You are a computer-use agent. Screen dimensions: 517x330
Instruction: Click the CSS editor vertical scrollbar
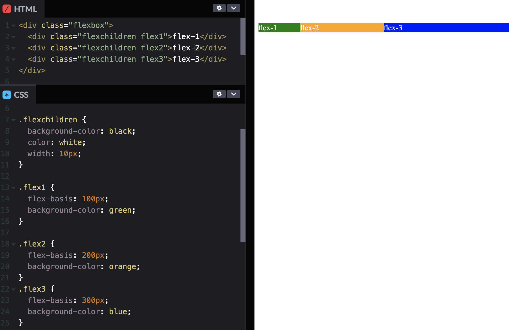click(243, 186)
